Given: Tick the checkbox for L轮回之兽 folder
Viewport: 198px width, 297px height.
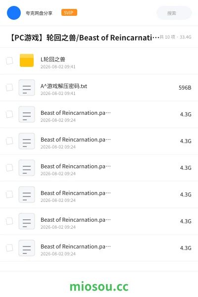Looking at the screenshot, I should pyautogui.click(x=9, y=61).
